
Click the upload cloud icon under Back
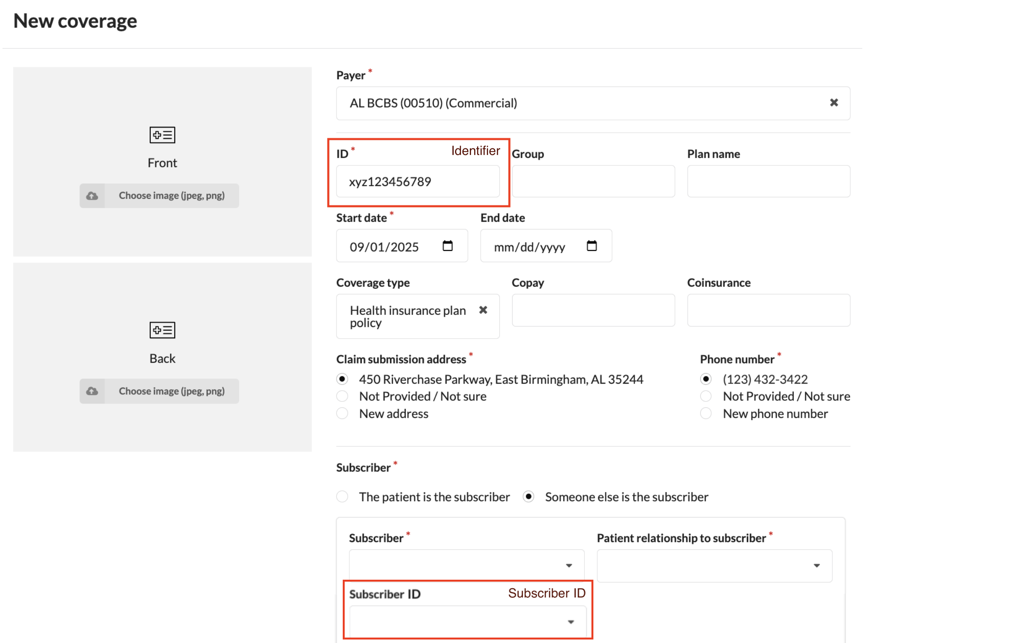(x=92, y=391)
